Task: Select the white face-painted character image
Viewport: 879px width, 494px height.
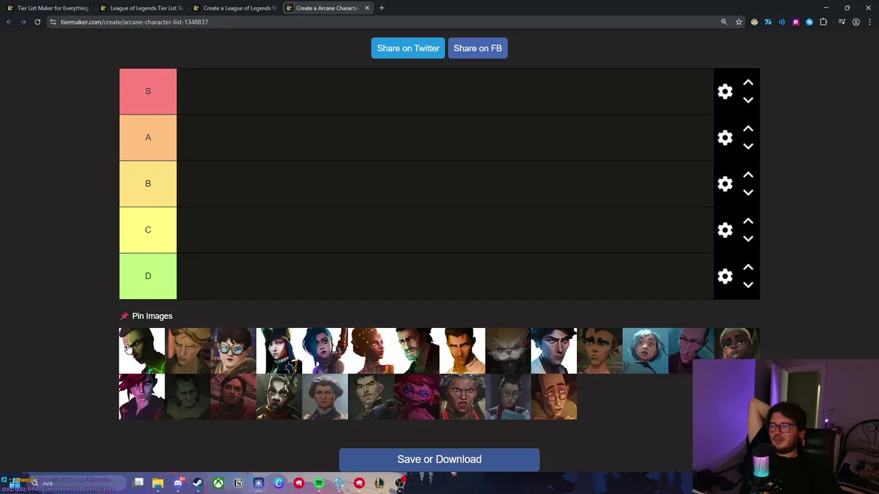Action: (279, 397)
